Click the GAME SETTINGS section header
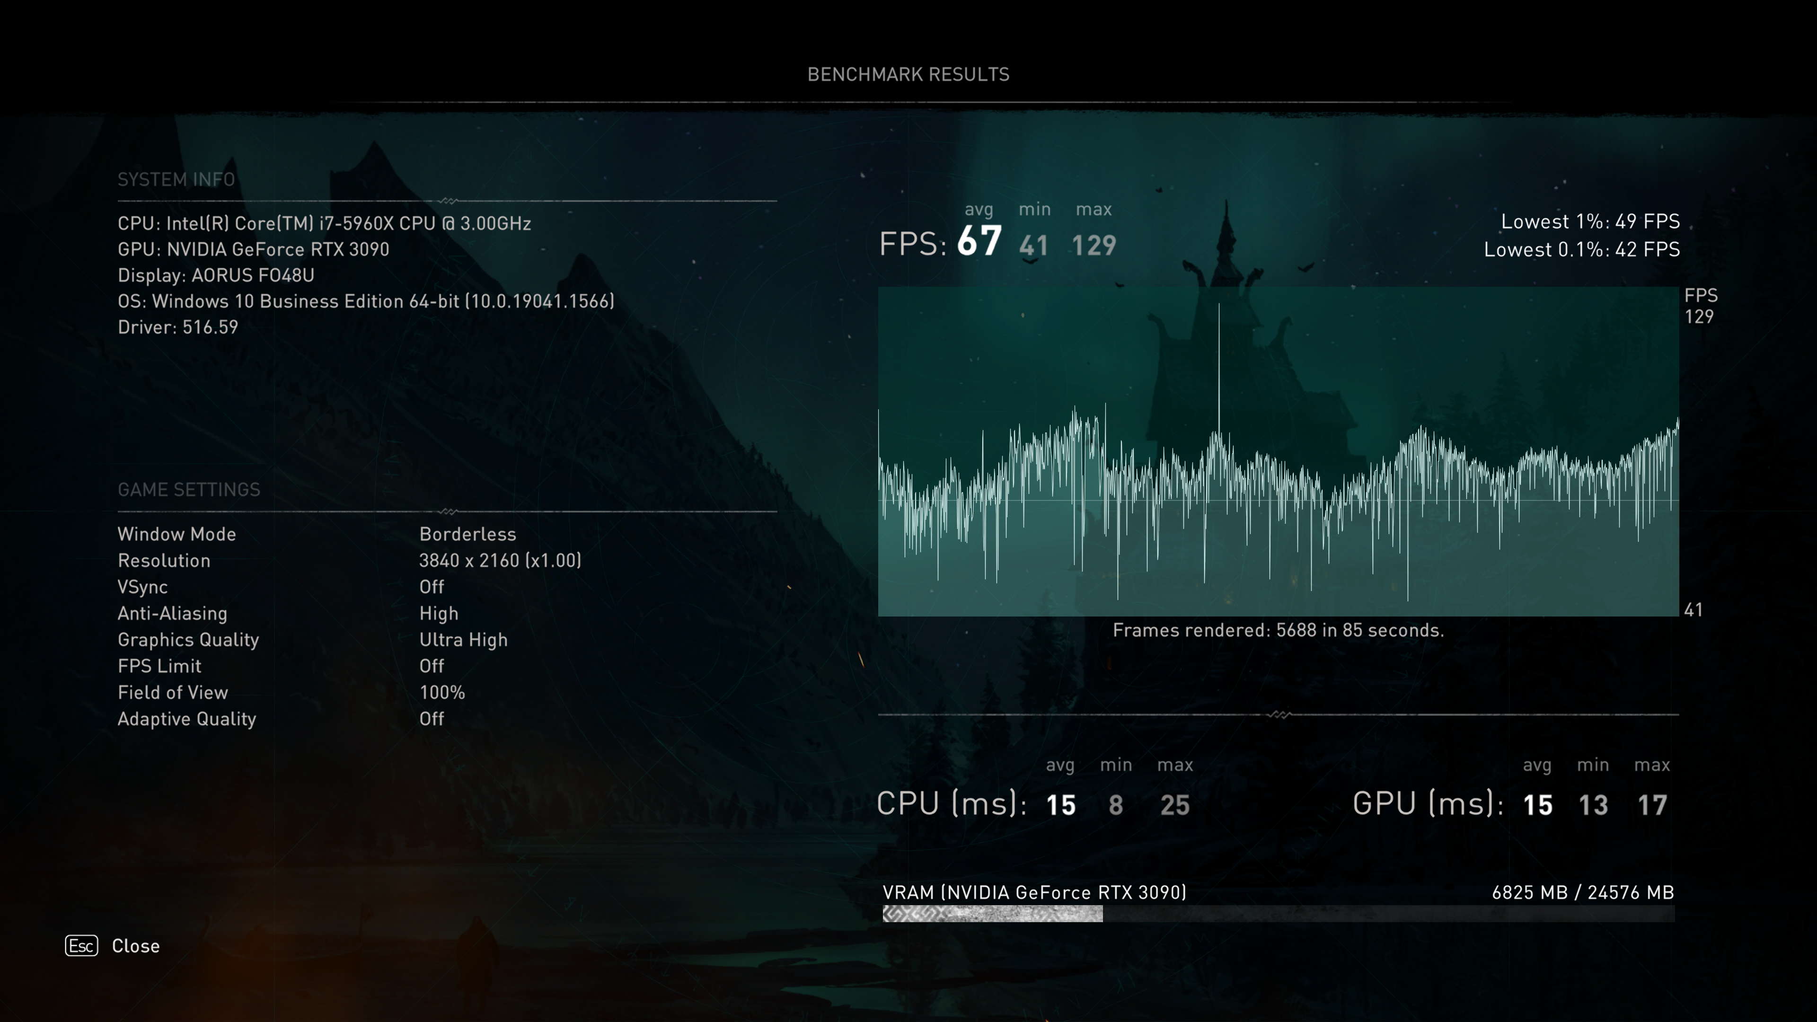 [x=189, y=490]
